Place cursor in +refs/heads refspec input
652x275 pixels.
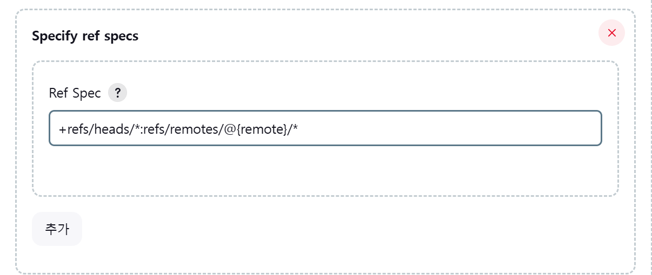point(325,128)
